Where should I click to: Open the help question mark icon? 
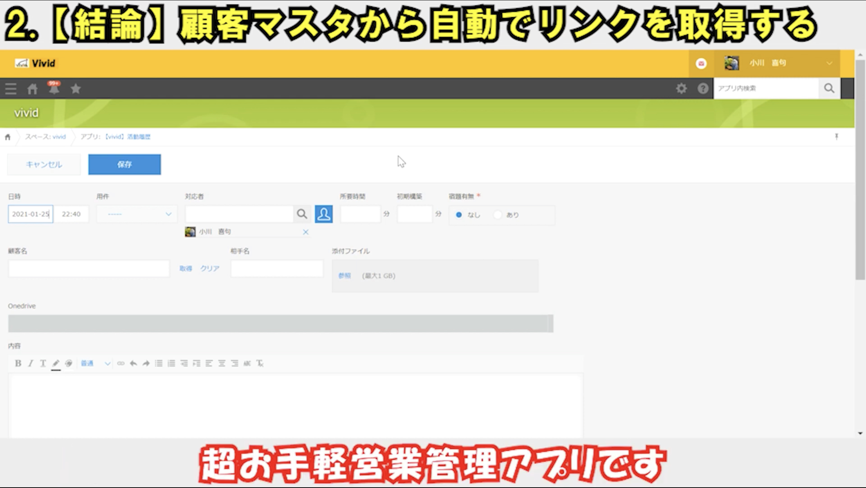702,88
